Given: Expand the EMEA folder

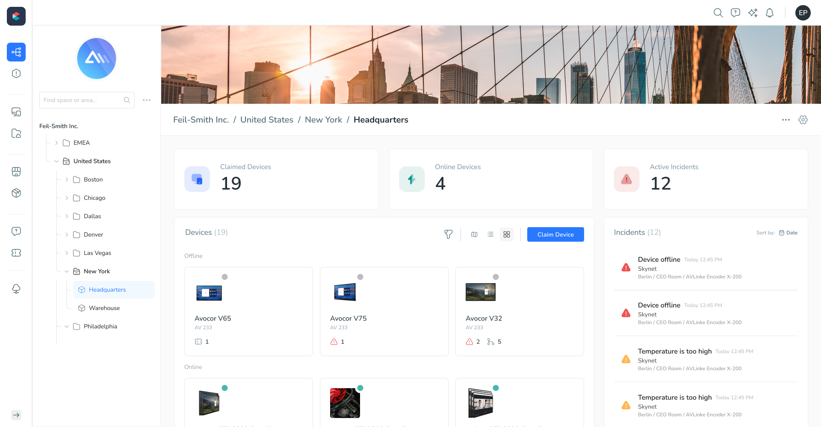Looking at the screenshot, I should 56,143.
